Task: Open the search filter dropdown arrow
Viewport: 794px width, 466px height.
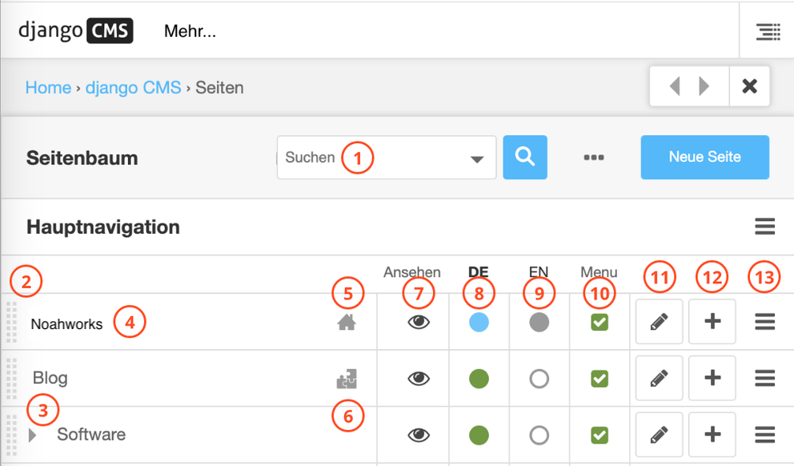Action: tap(479, 157)
